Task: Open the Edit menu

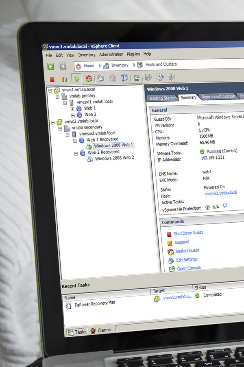Action: pyautogui.click(x=59, y=55)
